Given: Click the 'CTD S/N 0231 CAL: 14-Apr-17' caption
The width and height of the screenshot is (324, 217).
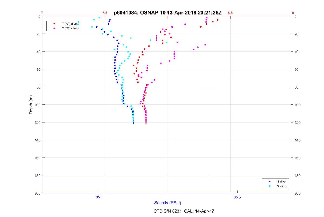Looking at the screenshot, I should coord(184,211).
